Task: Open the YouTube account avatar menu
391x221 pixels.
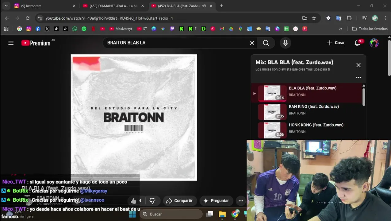Action: (374, 43)
